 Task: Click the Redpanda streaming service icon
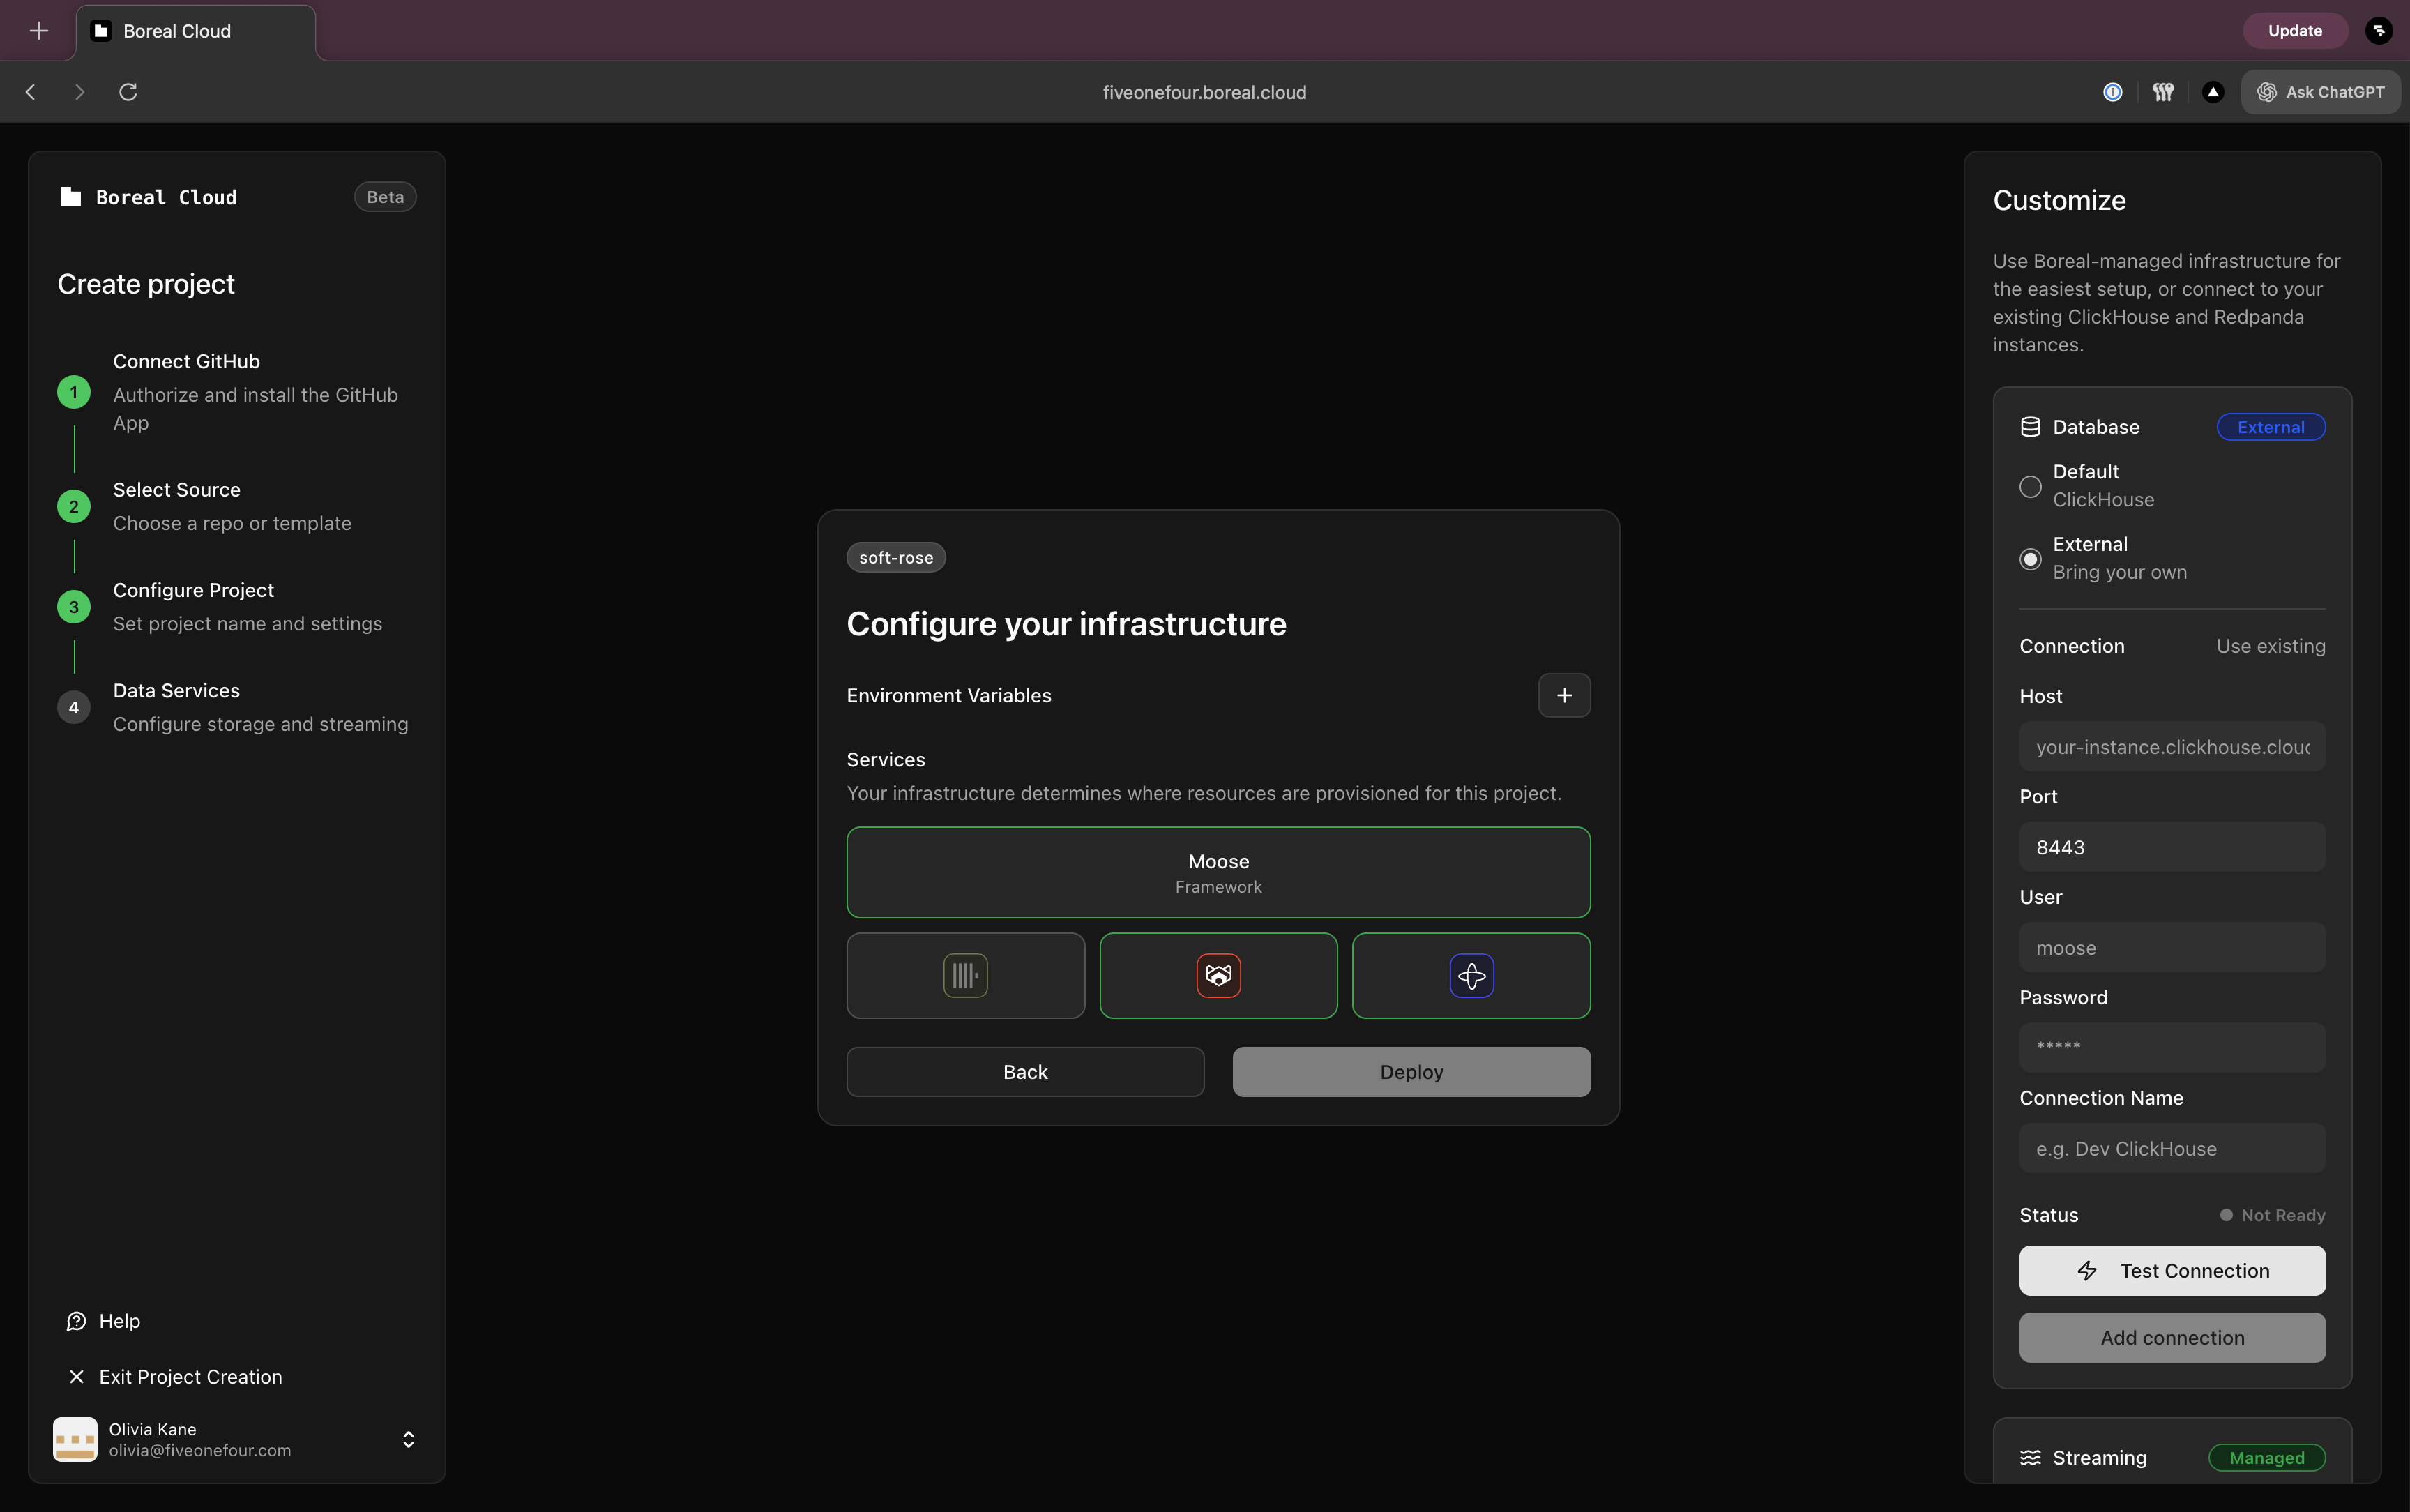pos(1218,975)
